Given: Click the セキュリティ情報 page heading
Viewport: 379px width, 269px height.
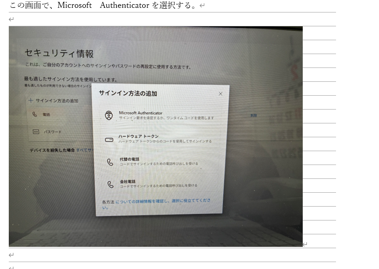Looking at the screenshot, I should point(59,54).
